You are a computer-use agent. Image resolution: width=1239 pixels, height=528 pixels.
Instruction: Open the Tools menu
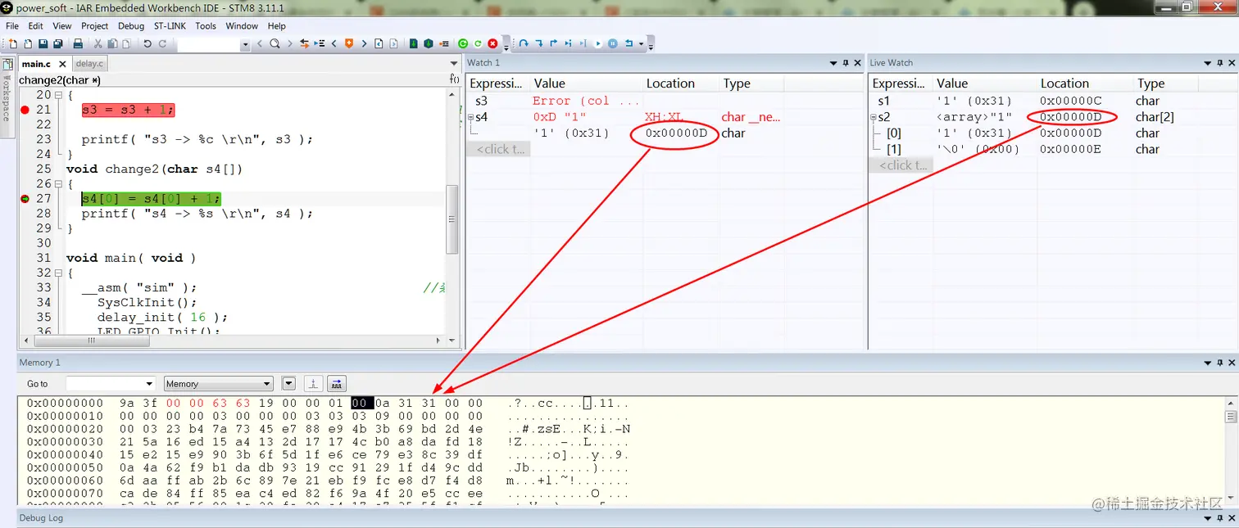pos(206,25)
